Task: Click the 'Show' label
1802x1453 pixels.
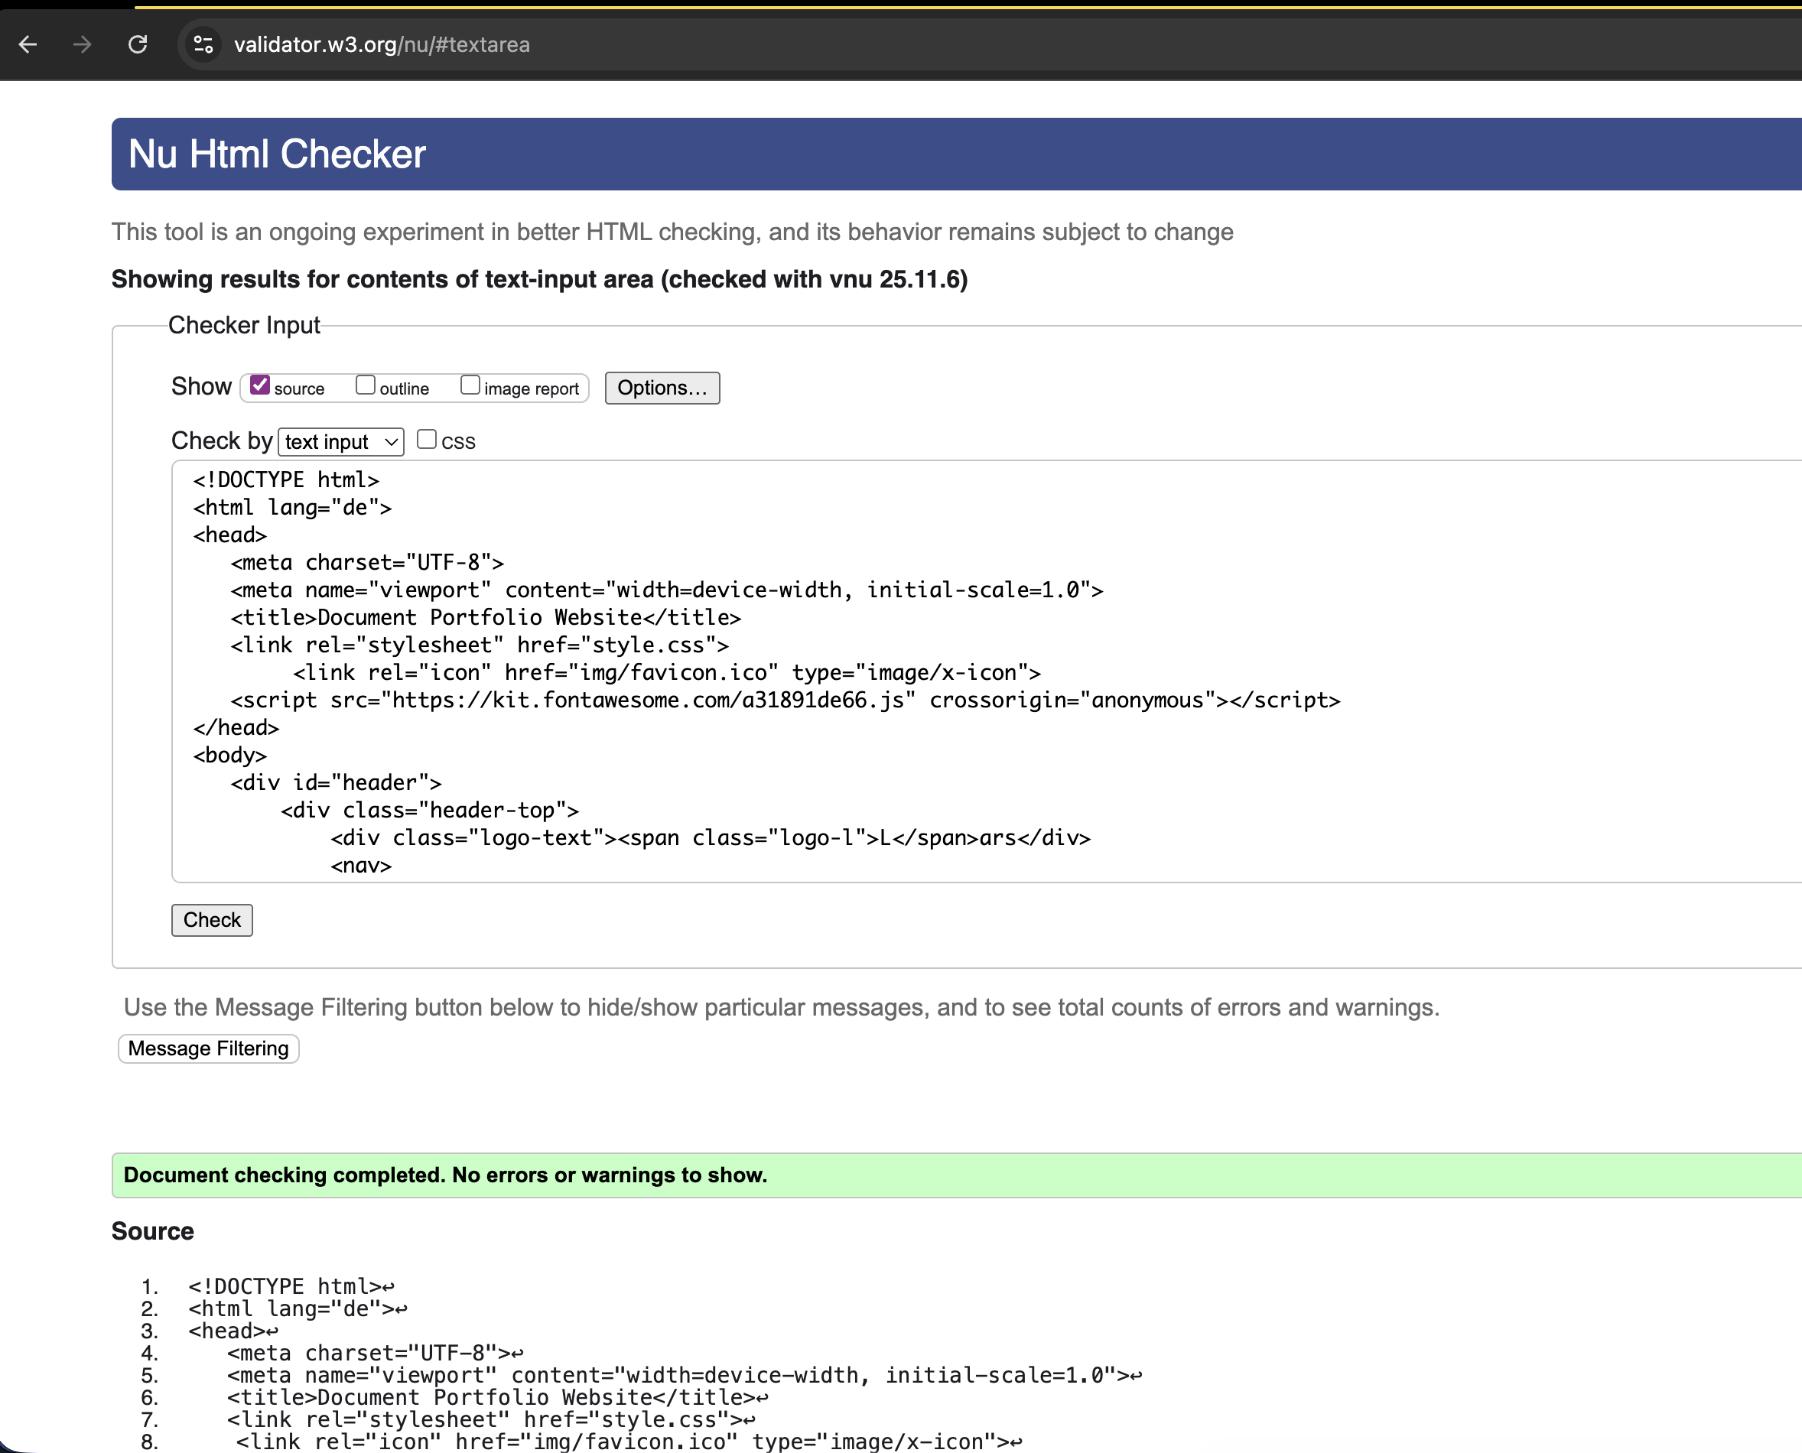Action: pos(201,386)
